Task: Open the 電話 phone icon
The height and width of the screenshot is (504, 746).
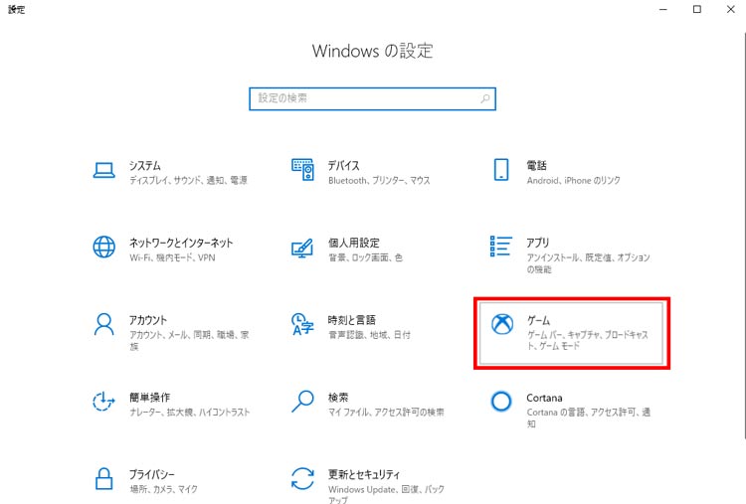Action: coord(501,170)
